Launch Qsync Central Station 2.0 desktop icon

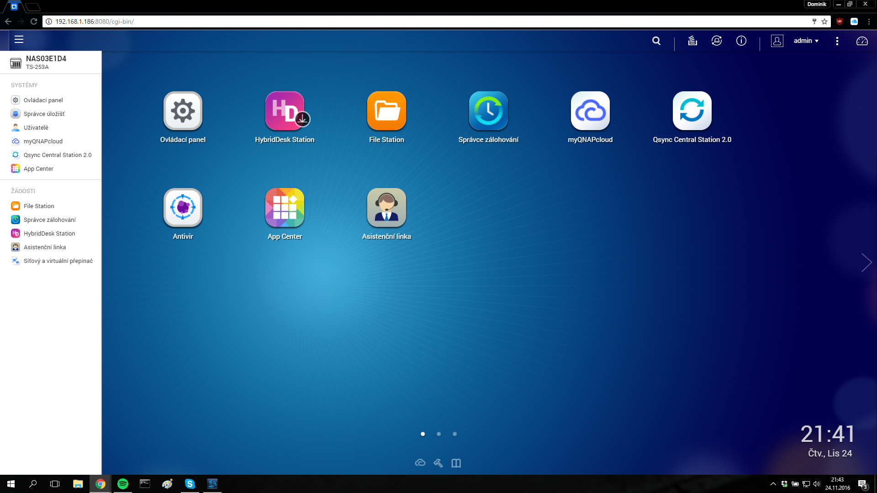pyautogui.click(x=692, y=111)
